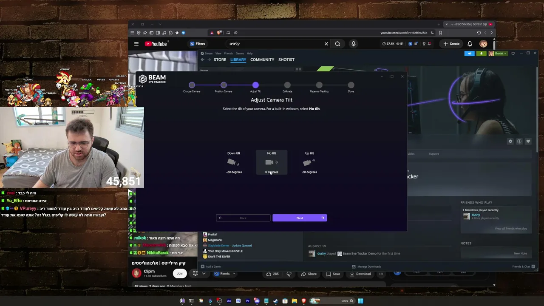Click Steam's blue announcements megaphone button
Screen dimensions: 544x306
[470, 54]
